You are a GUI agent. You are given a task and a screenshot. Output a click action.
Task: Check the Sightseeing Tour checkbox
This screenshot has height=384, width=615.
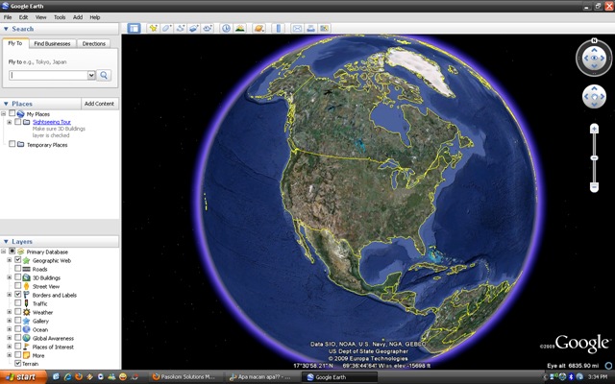pos(18,122)
